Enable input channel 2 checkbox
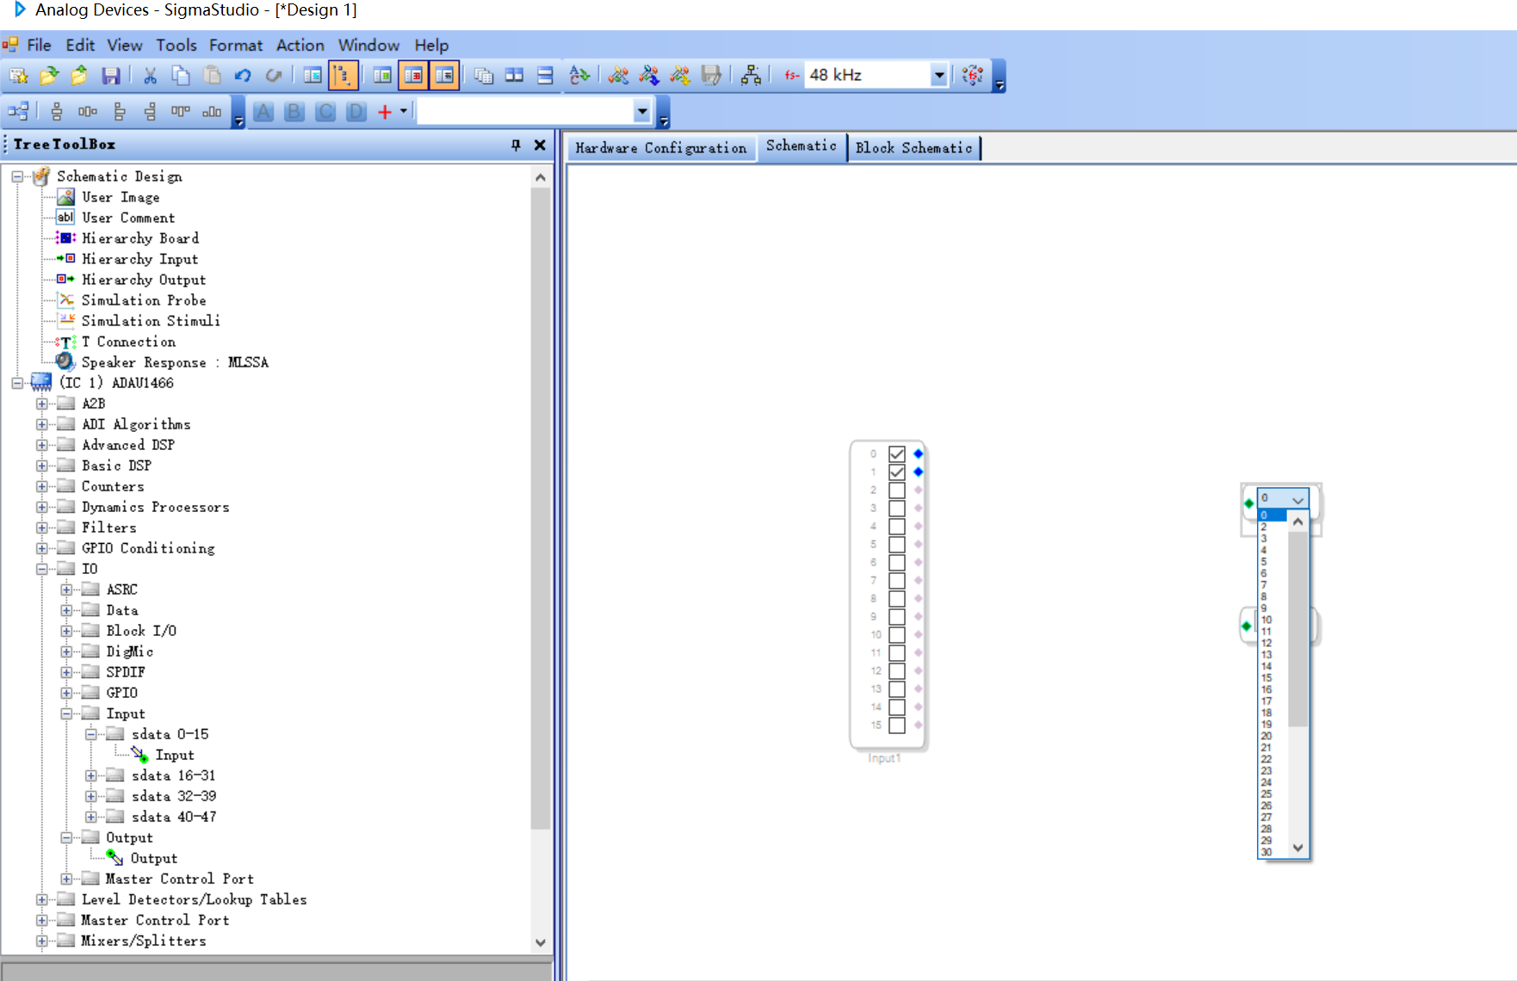This screenshot has height=981, width=1517. click(896, 490)
